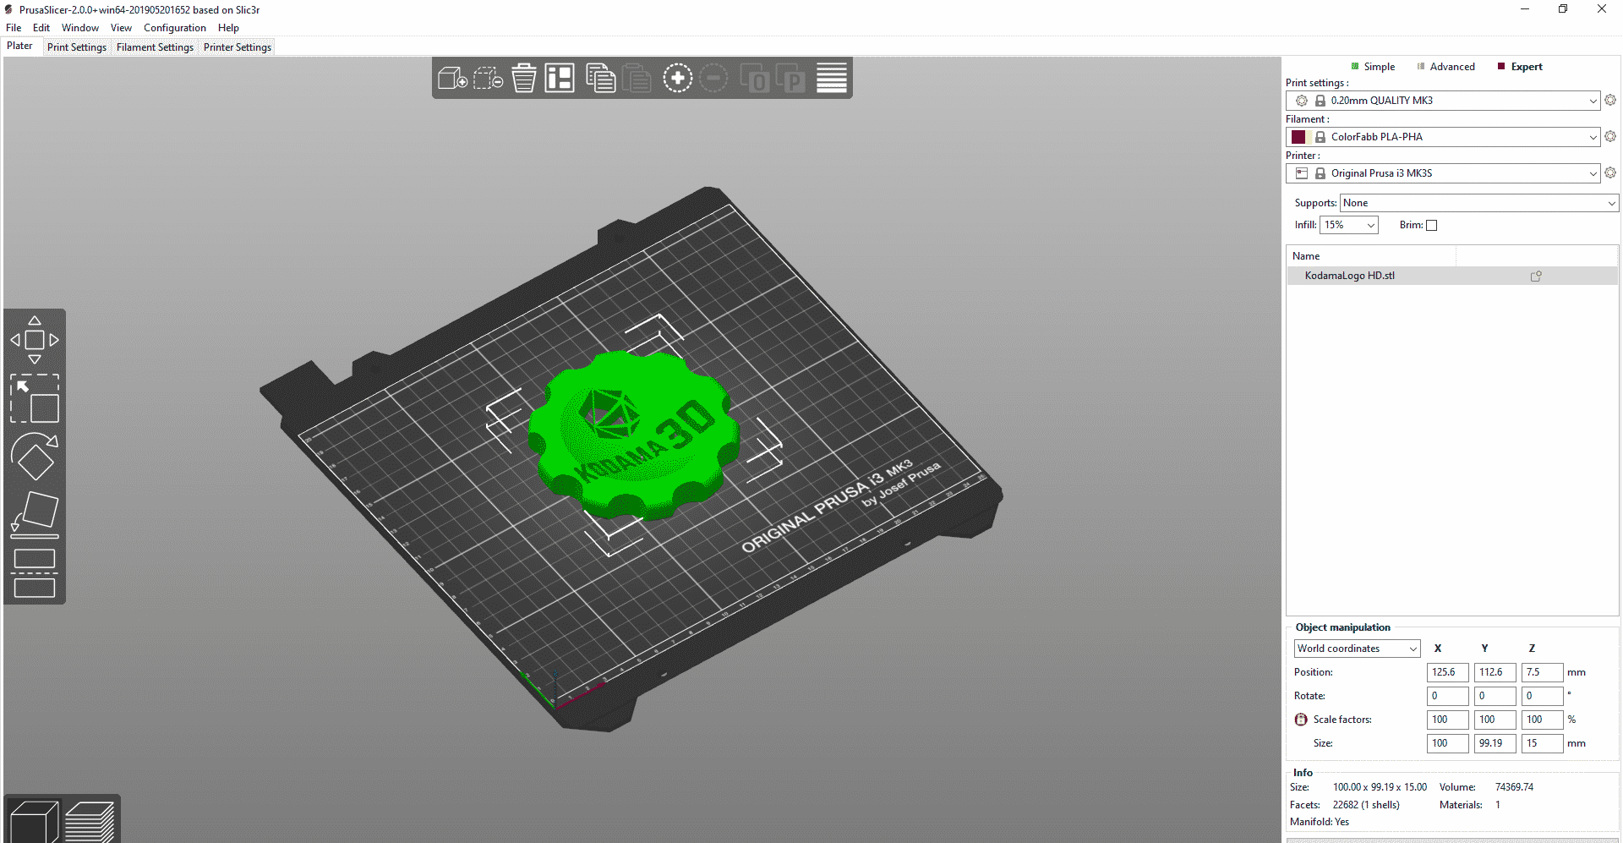Click the Rotate Y field
1623x843 pixels.
1495,696
